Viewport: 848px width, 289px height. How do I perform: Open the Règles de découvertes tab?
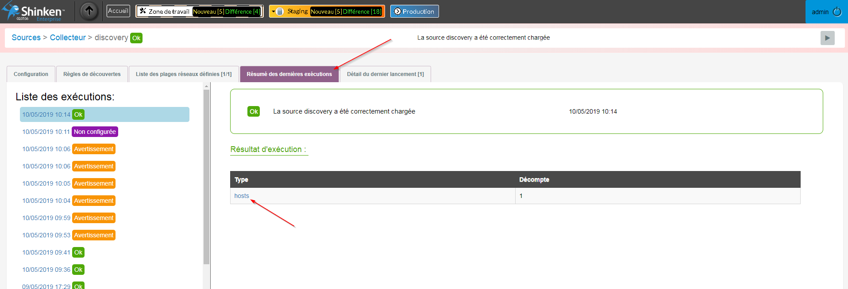coord(92,74)
